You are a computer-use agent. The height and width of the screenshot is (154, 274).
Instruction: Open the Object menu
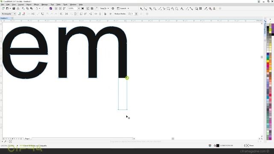(x=29, y=5)
